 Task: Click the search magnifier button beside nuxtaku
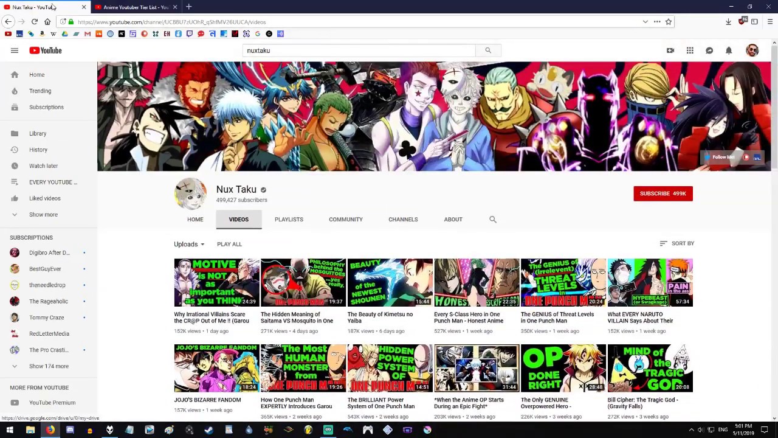coord(488,50)
